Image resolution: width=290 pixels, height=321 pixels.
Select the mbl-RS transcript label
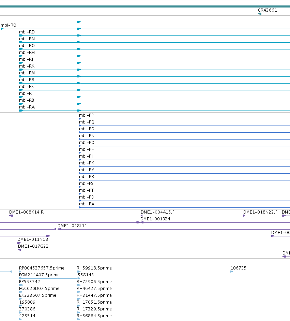(26, 87)
